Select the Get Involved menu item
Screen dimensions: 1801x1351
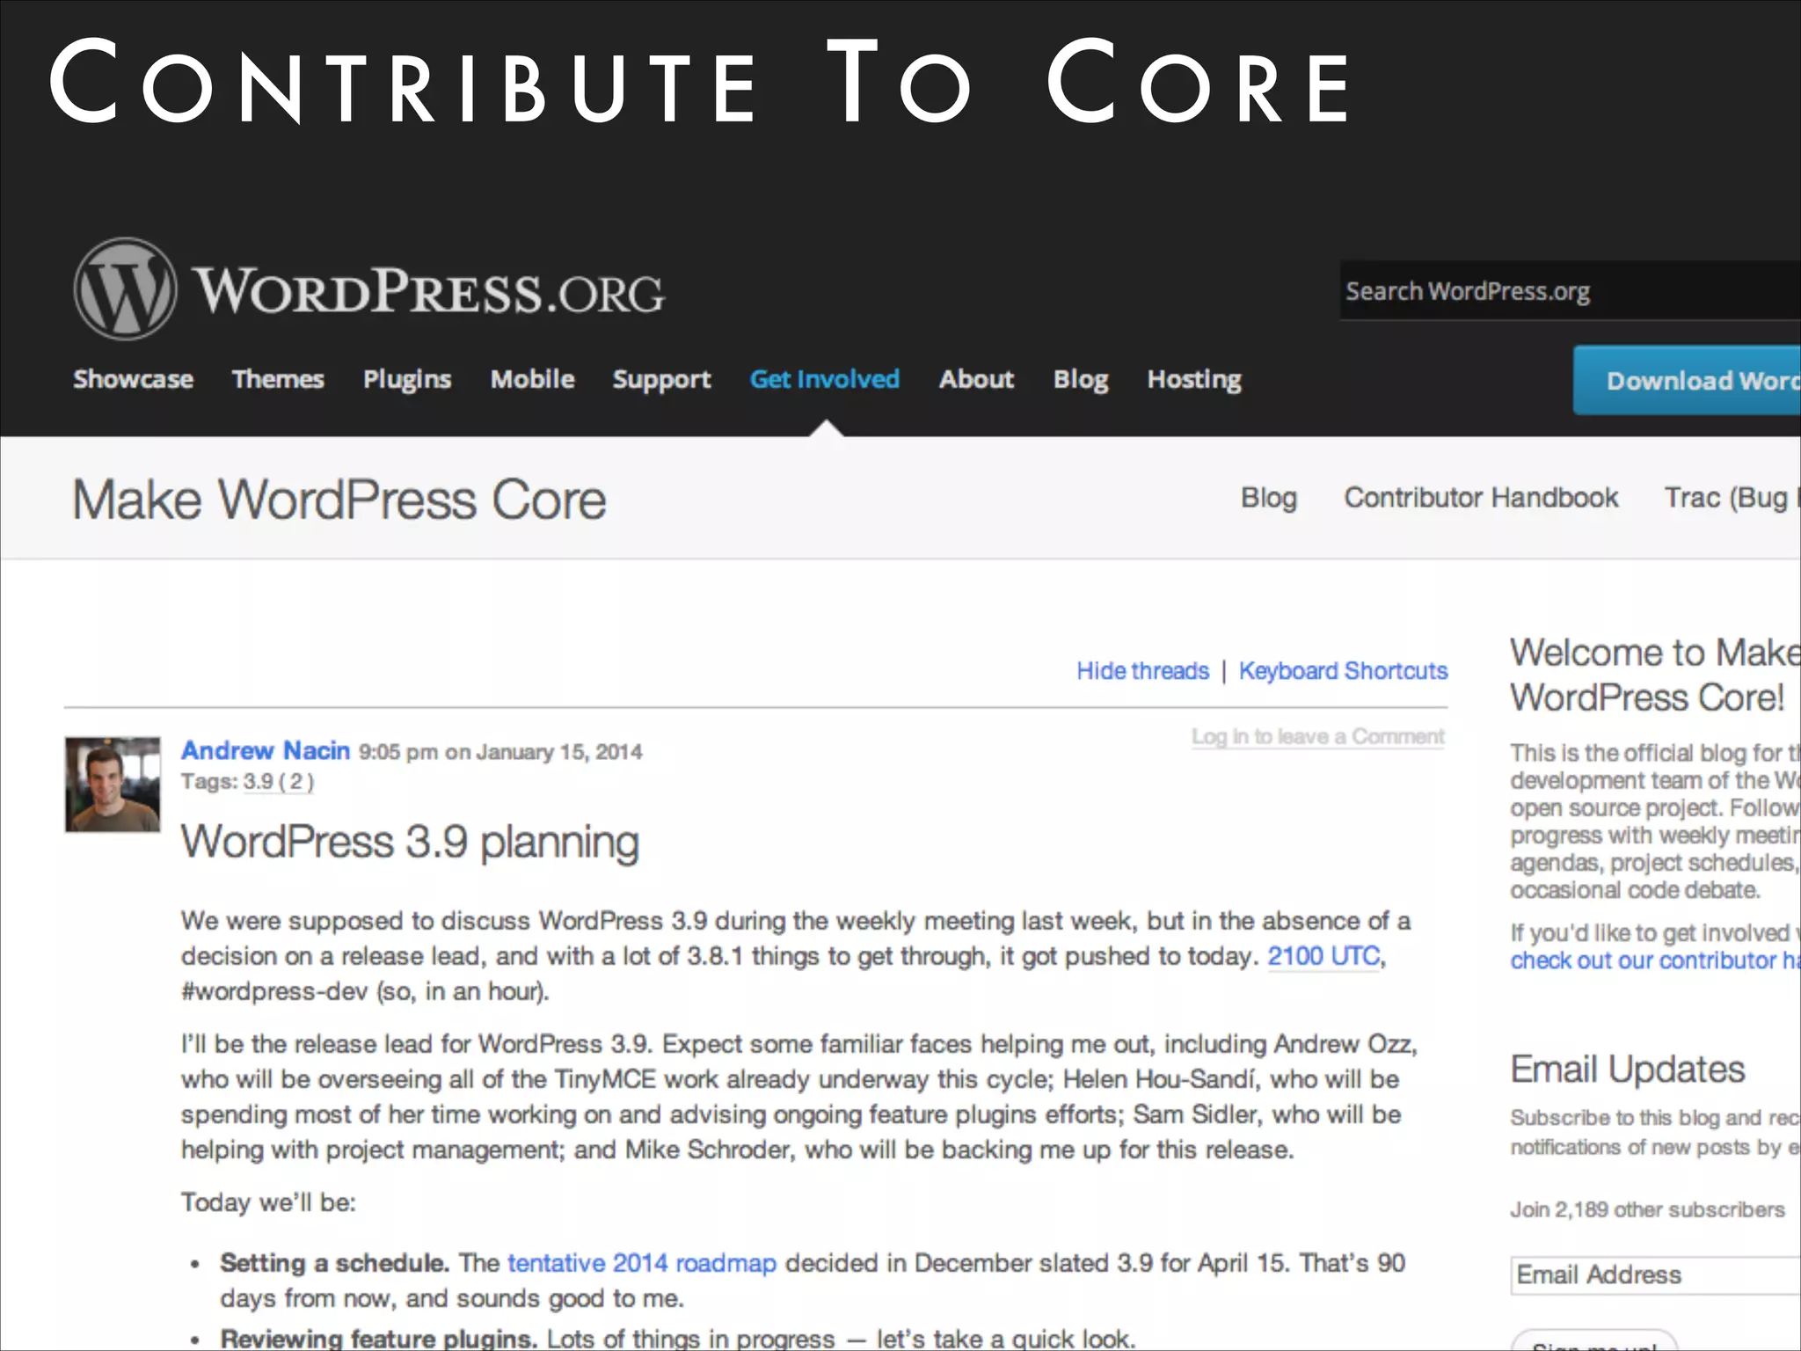click(x=825, y=379)
